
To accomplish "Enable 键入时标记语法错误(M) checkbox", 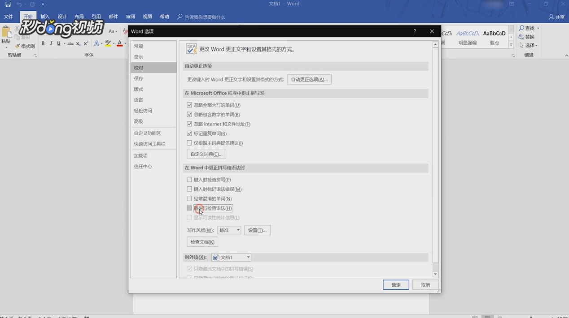I will point(189,189).
